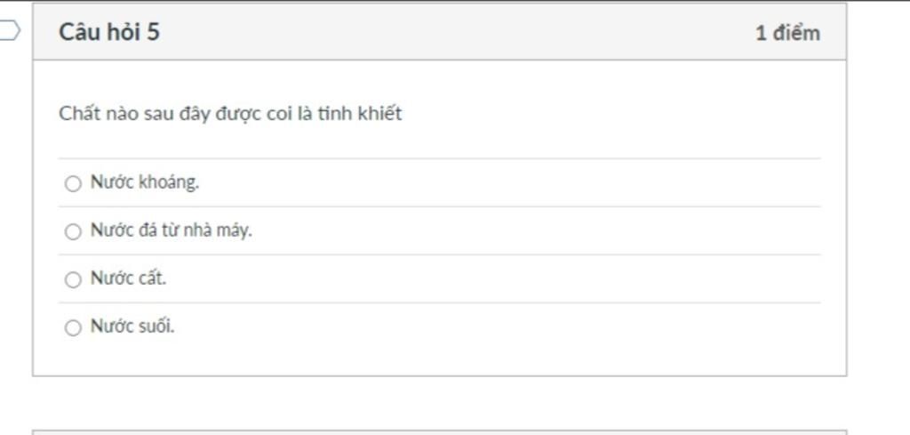Select the radio button for Nước khoáng
The width and height of the screenshot is (910, 435).
pyautogui.click(x=73, y=183)
